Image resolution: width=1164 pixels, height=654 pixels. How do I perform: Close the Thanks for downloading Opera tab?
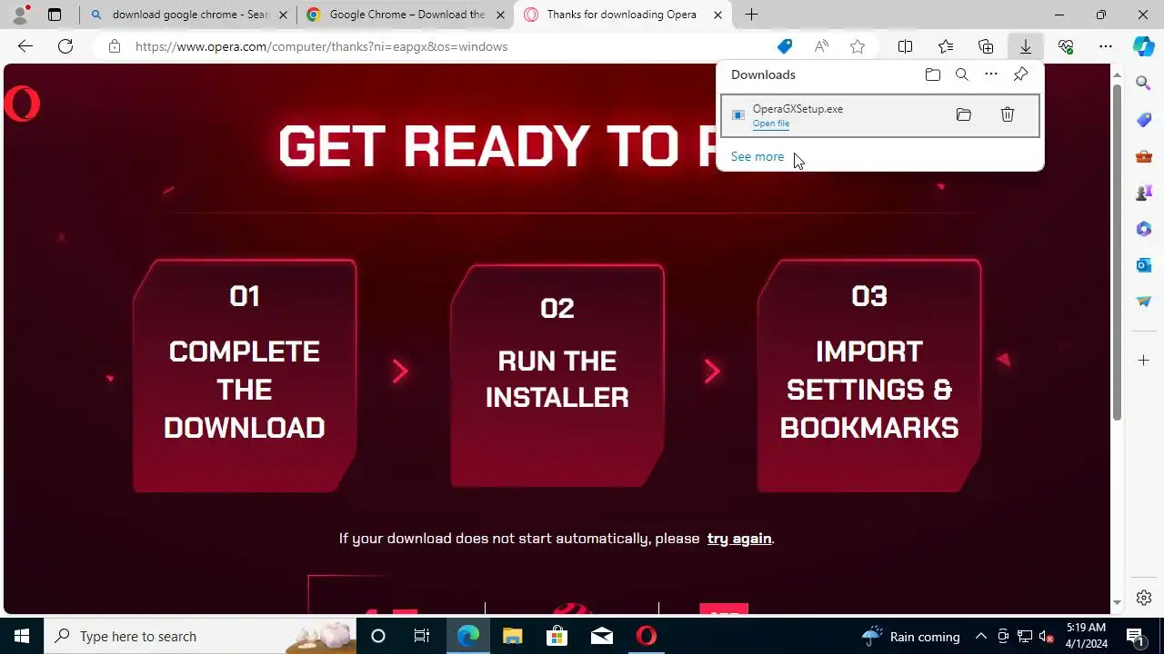click(717, 15)
